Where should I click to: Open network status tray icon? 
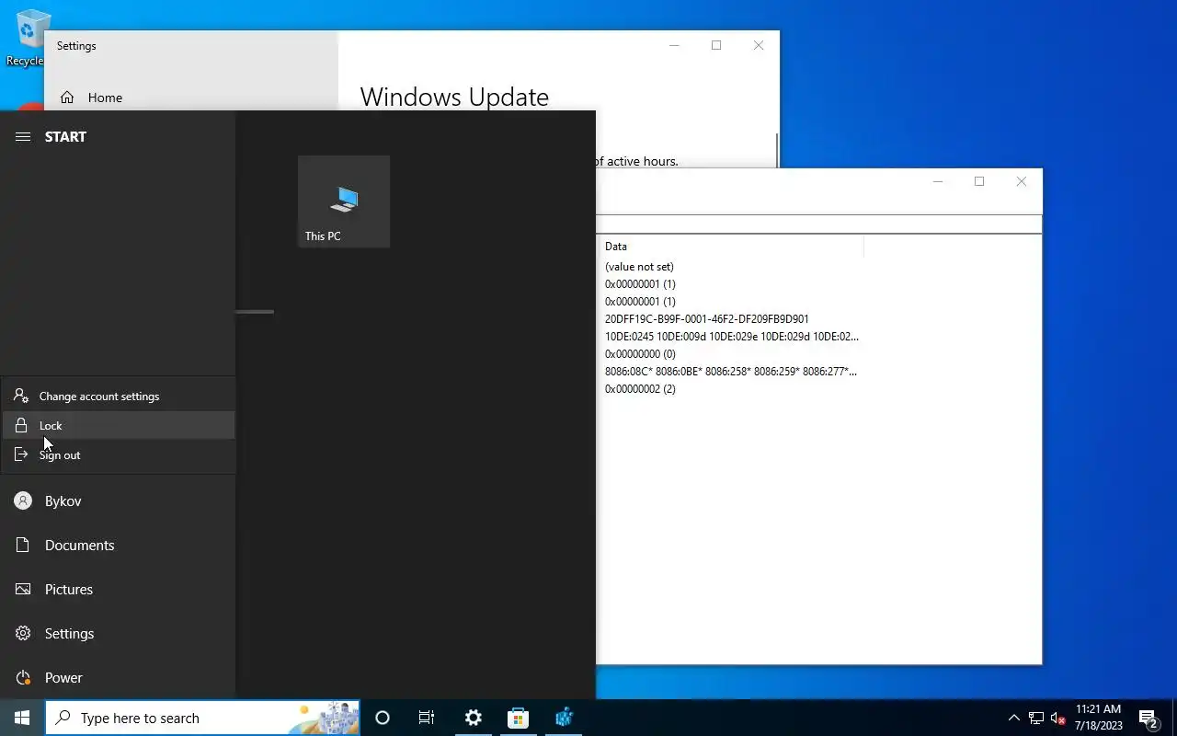1036,718
